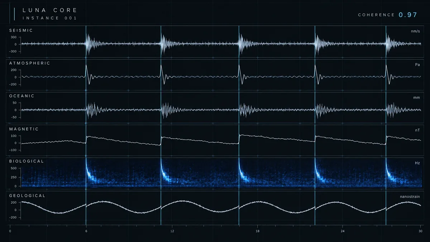
Task: Select the -200 tick on the atmospheric axis
Action: 13,85
